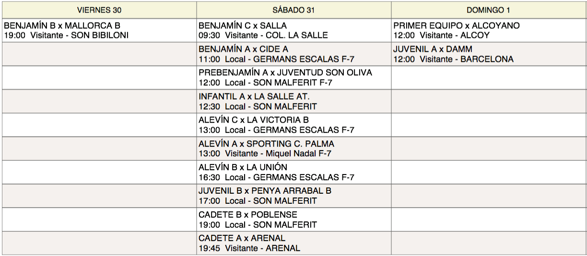
Task: Click the 19:00 Visitante - SON BIBILONI line
Action: coord(66,35)
